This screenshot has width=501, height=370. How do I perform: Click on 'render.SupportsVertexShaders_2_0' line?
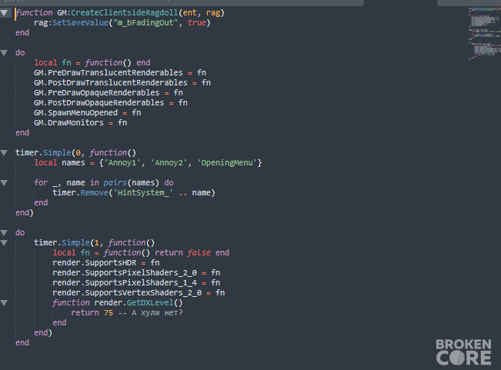[139, 293]
